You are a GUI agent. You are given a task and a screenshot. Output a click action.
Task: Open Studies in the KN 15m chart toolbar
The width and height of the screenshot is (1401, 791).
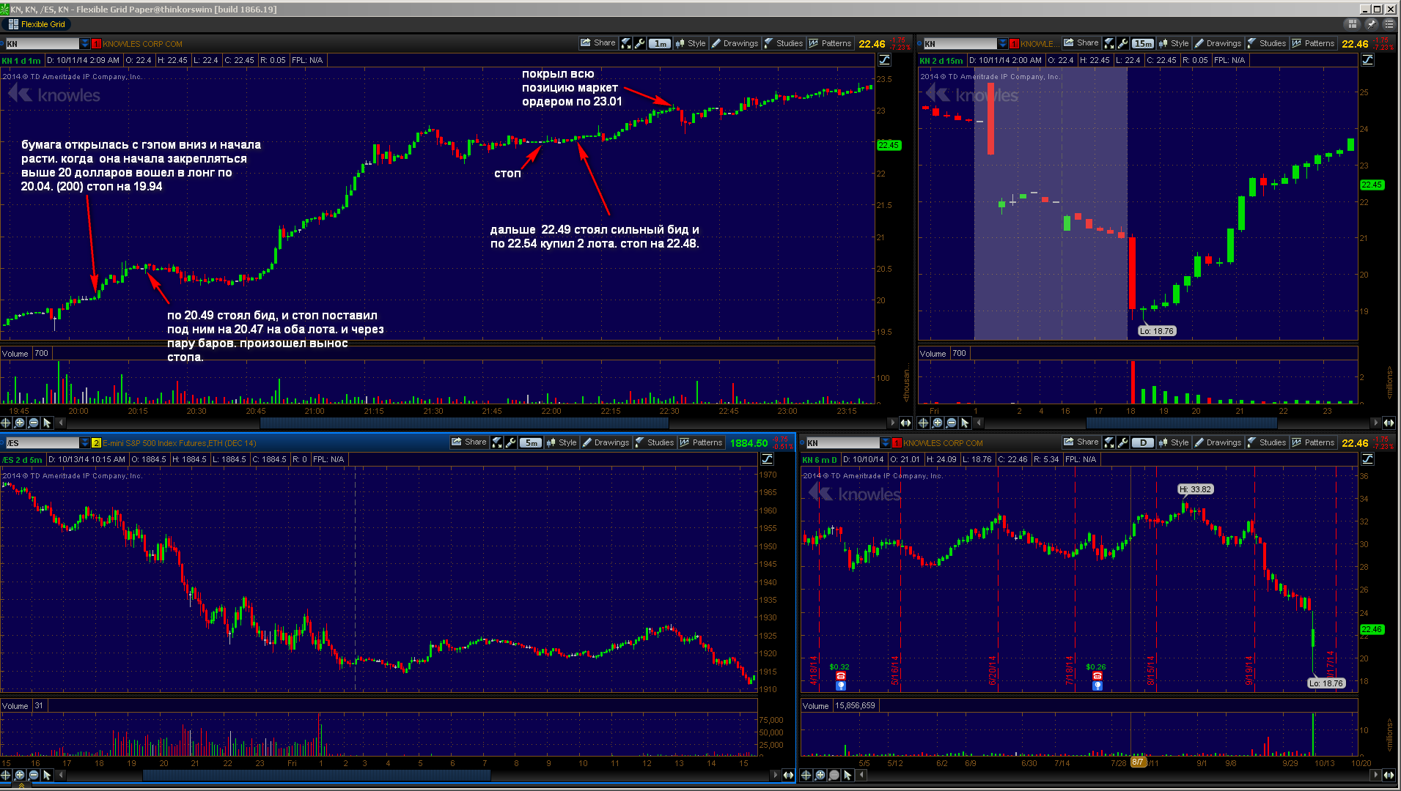point(1266,43)
